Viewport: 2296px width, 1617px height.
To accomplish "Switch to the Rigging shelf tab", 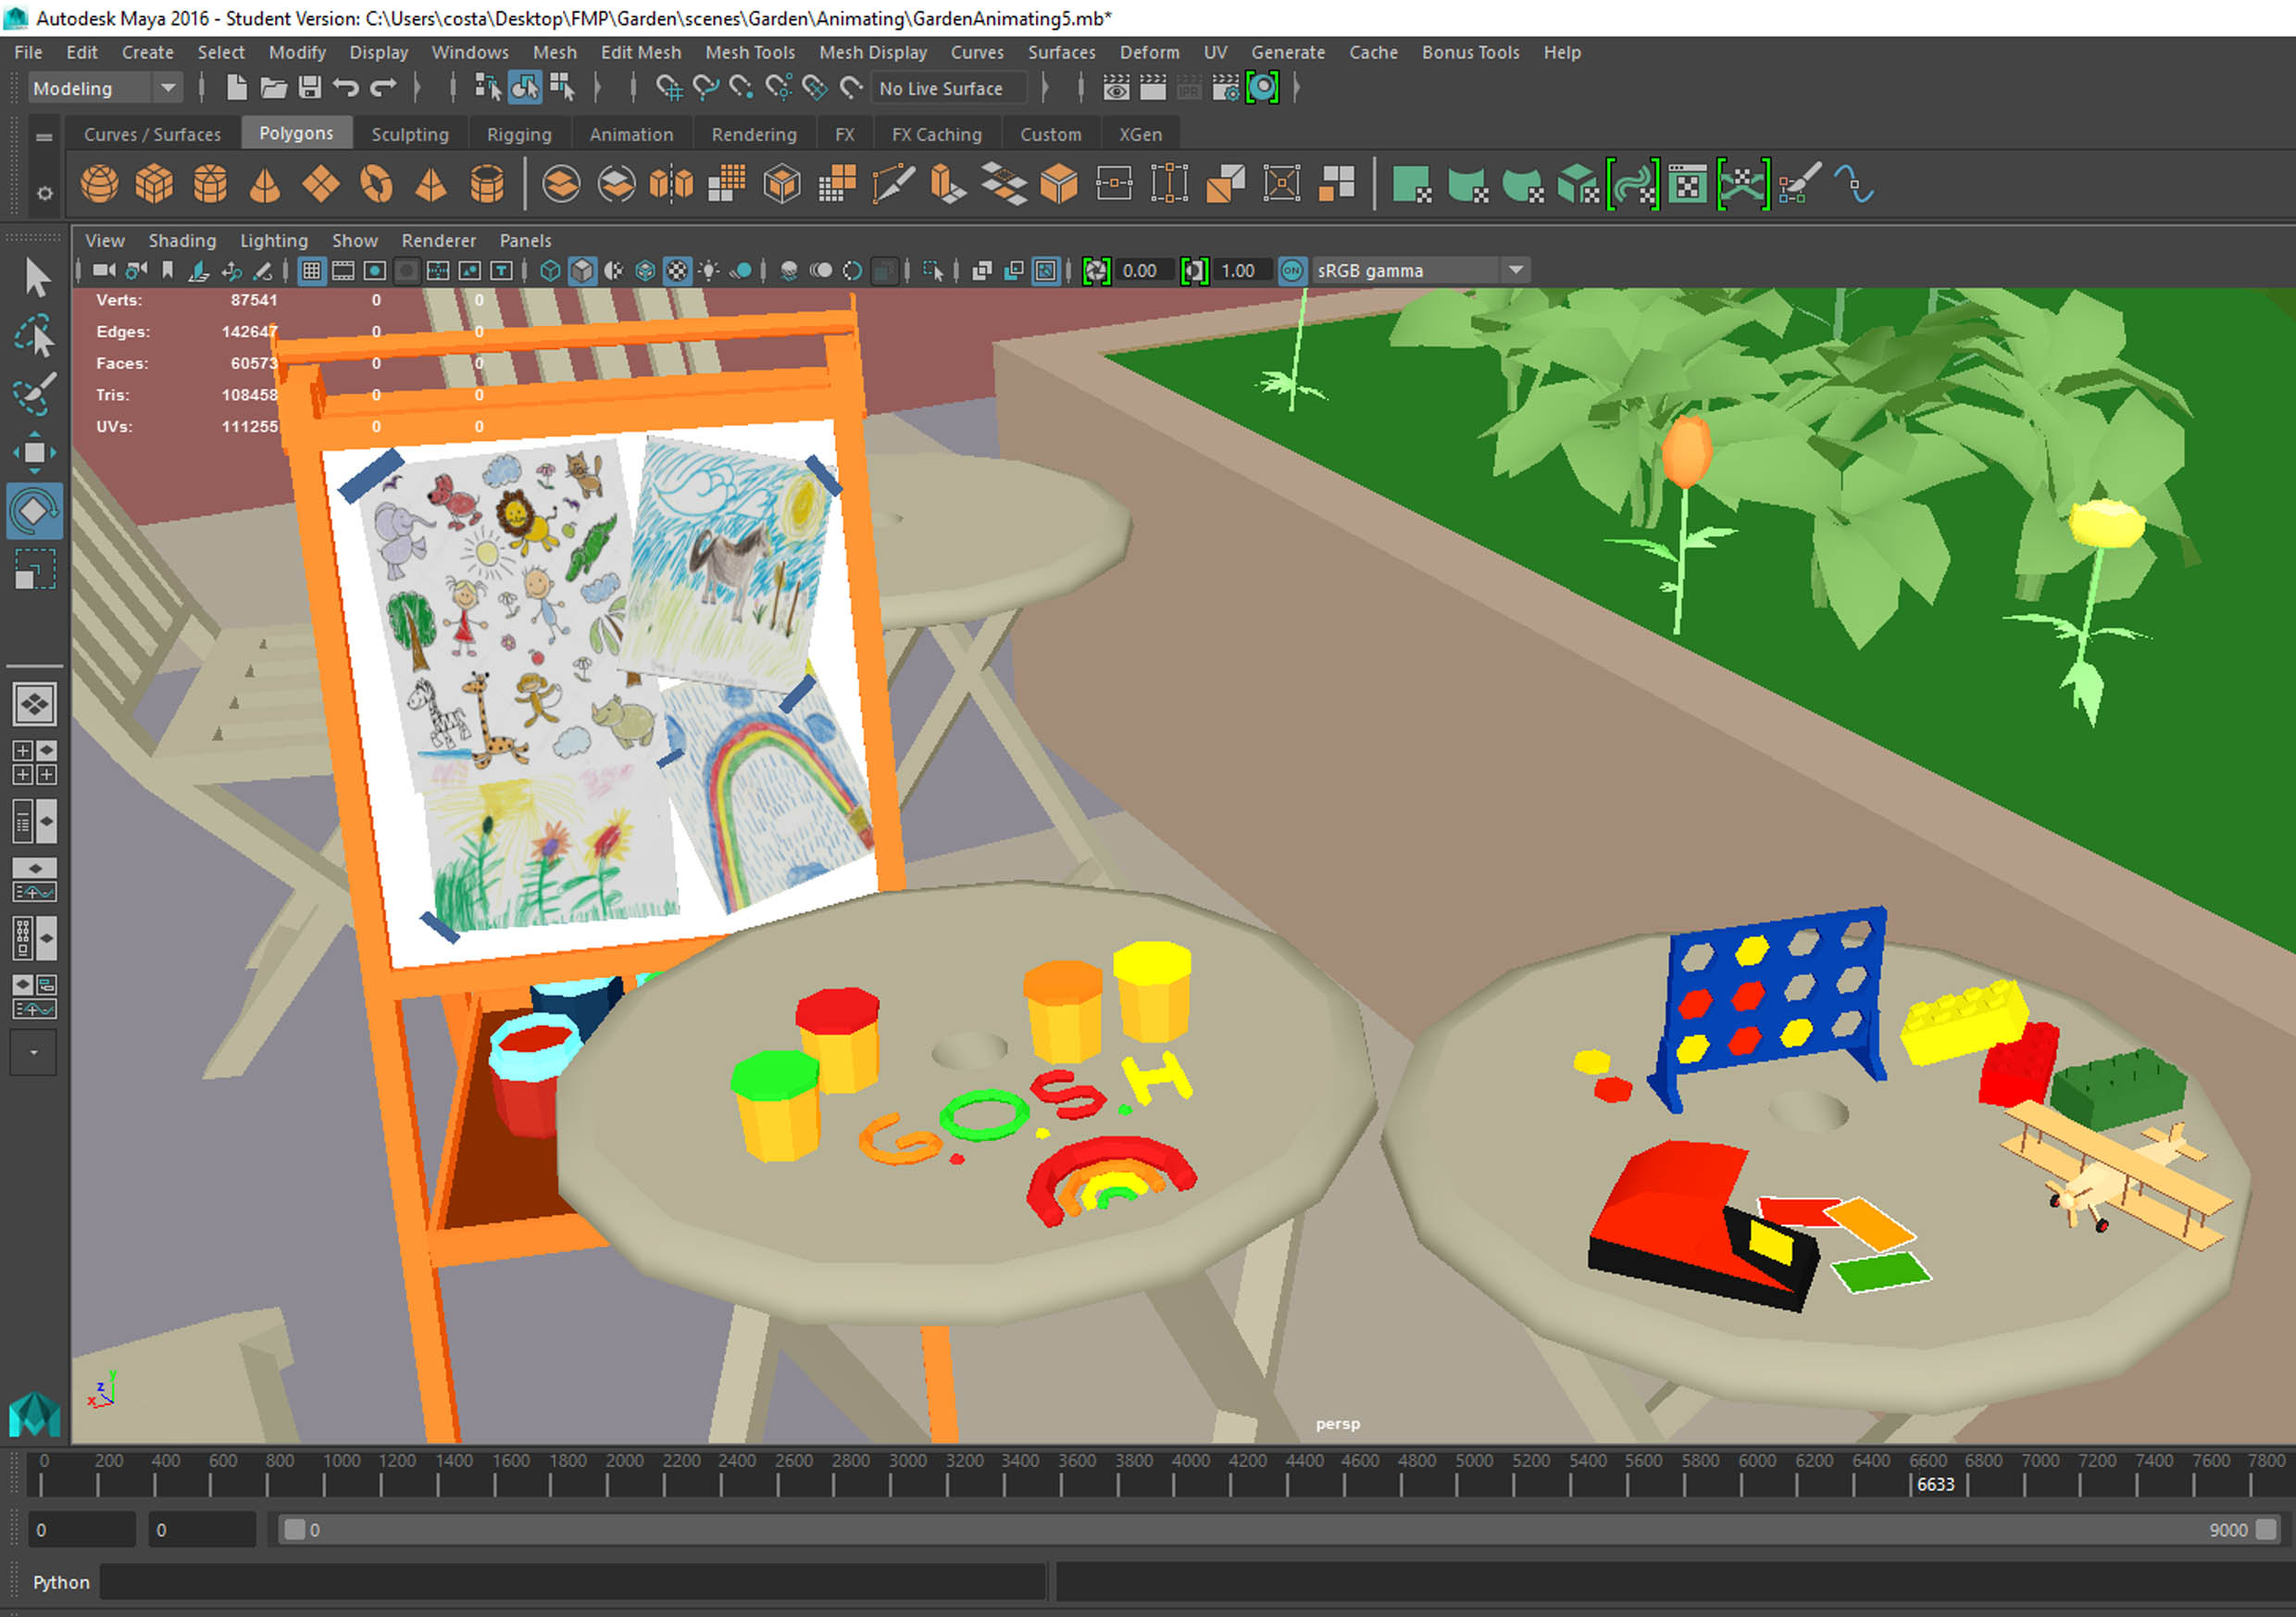I will pyautogui.click(x=518, y=134).
